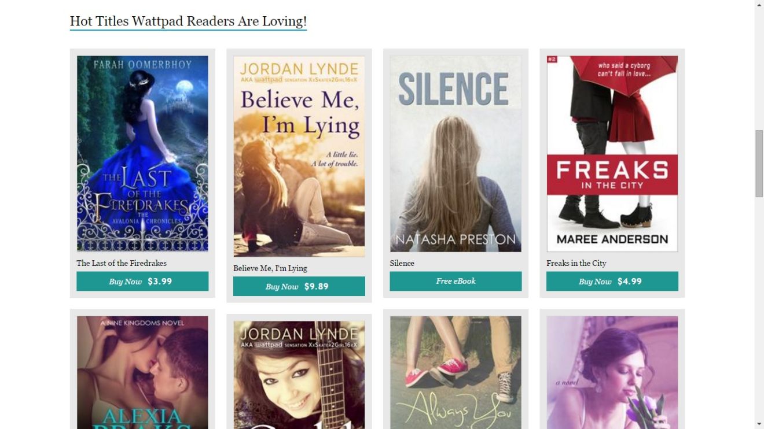Screen dimensions: 764x429
Task: Open Believe Me, I'm Lying title link
Action: point(270,268)
